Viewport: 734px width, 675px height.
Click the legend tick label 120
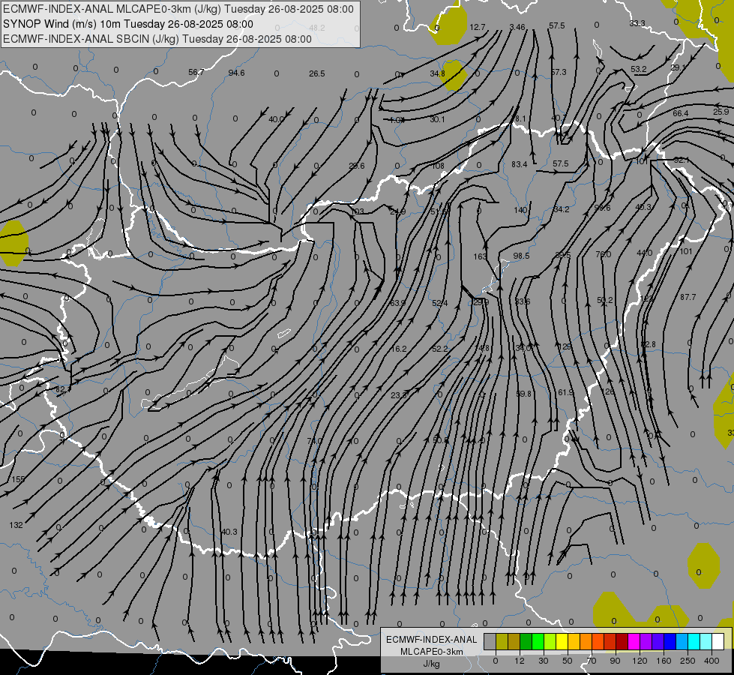tap(640, 661)
